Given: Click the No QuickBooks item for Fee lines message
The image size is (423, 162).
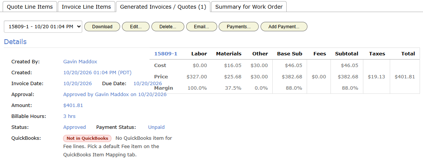Looking at the screenshot, I should point(117,147).
